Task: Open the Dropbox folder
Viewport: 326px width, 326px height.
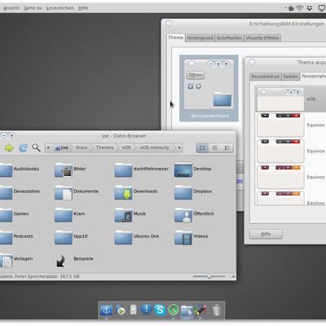Action: (x=183, y=193)
